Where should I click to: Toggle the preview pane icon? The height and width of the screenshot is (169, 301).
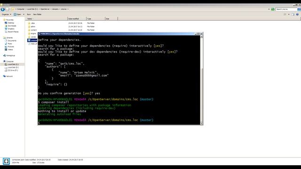click(x=293, y=15)
